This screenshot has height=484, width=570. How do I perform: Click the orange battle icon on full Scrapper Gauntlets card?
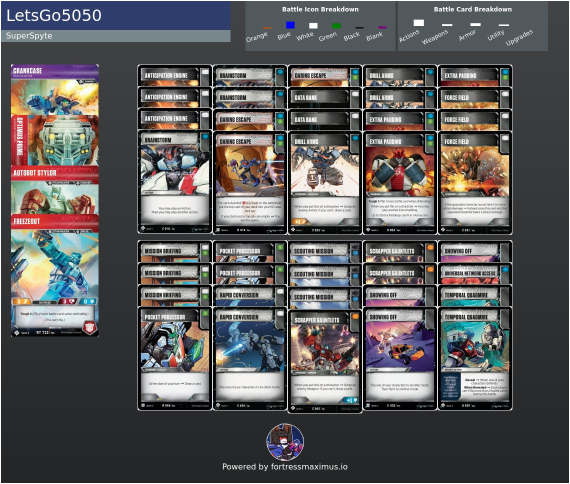pyautogui.click(x=355, y=316)
